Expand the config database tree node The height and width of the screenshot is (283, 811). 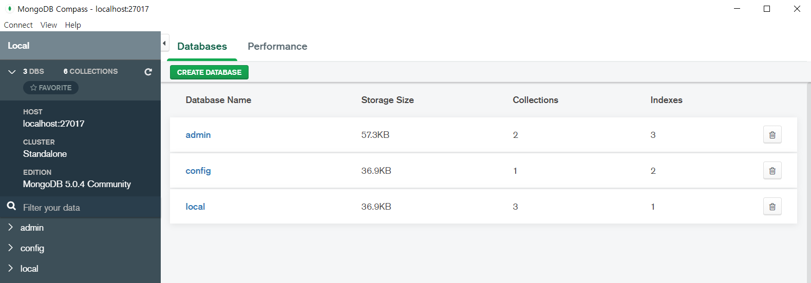(10, 248)
